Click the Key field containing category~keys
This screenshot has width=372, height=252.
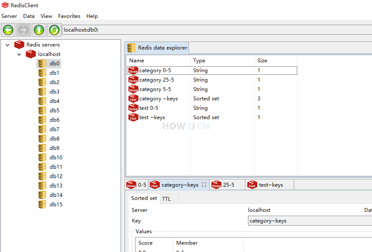pyautogui.click(x=310, y=221)
